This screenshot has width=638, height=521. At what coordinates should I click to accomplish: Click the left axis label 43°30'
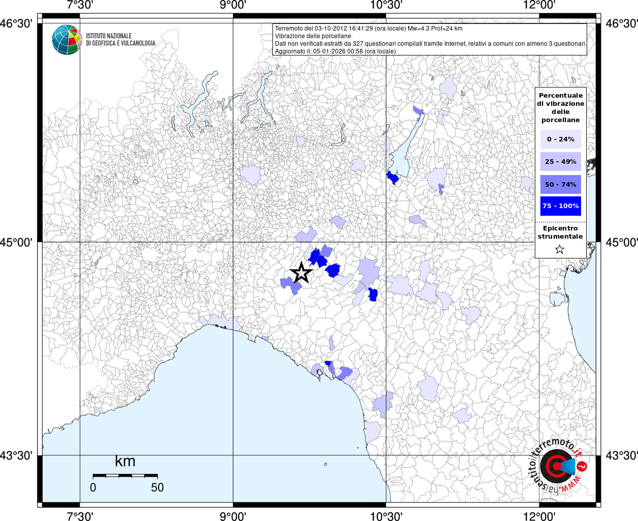pyautogui.click(x=16, y=455)
